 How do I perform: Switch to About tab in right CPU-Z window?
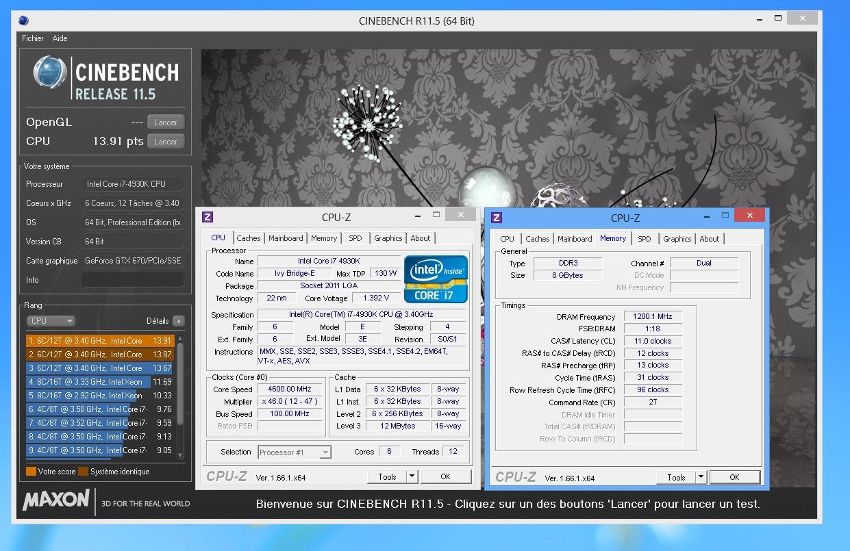pyautogui.click(x=710, y=239)
